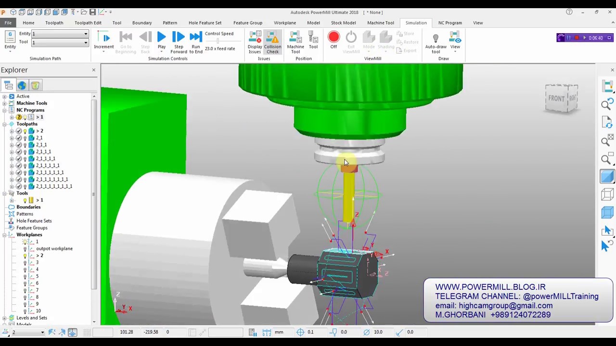Close the Explorer panel
616x346 pixels.
(94, 70)
